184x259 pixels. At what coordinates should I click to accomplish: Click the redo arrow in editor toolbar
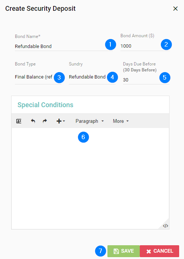click(x=45, y=121)
